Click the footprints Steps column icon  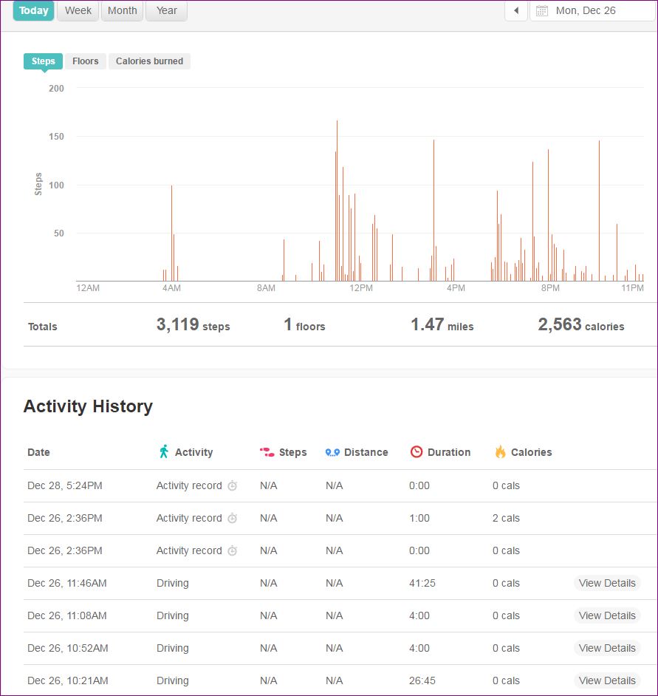pos(267,452)
